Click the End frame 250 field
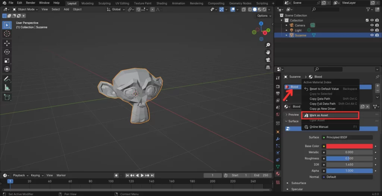The height and width of the screenshot is (196, 382). pyautogui.click(x=261, y=175)
